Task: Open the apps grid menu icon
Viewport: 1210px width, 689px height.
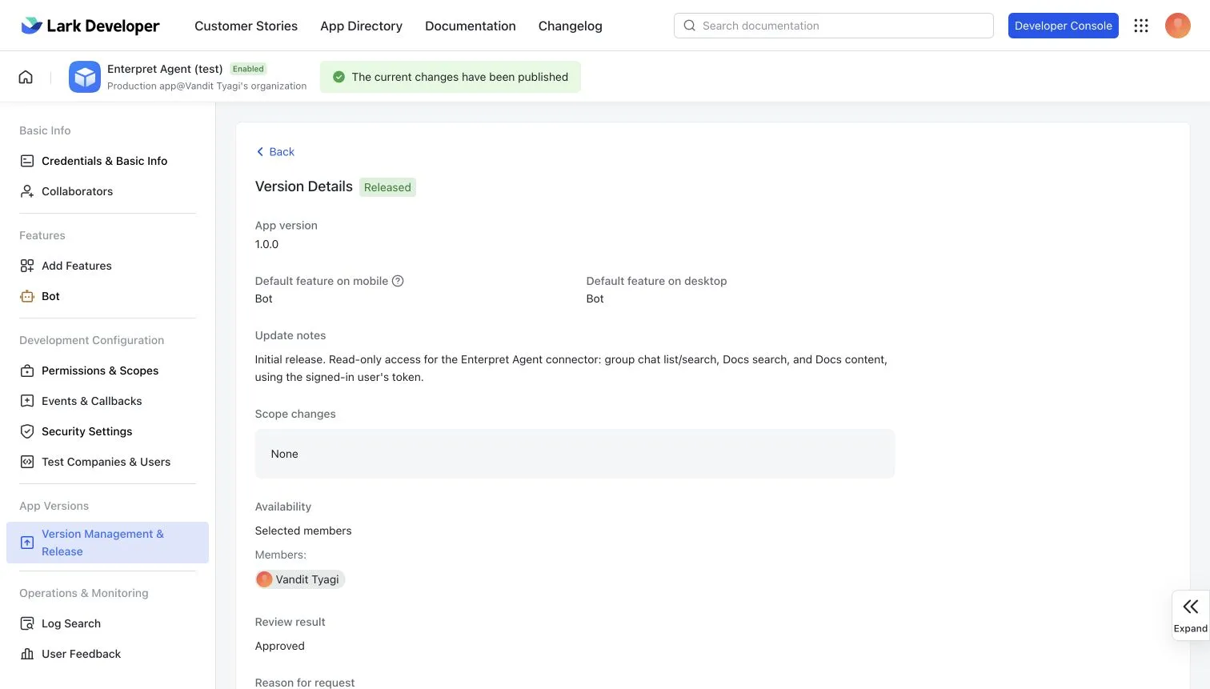Action: tap(1141, 26)
